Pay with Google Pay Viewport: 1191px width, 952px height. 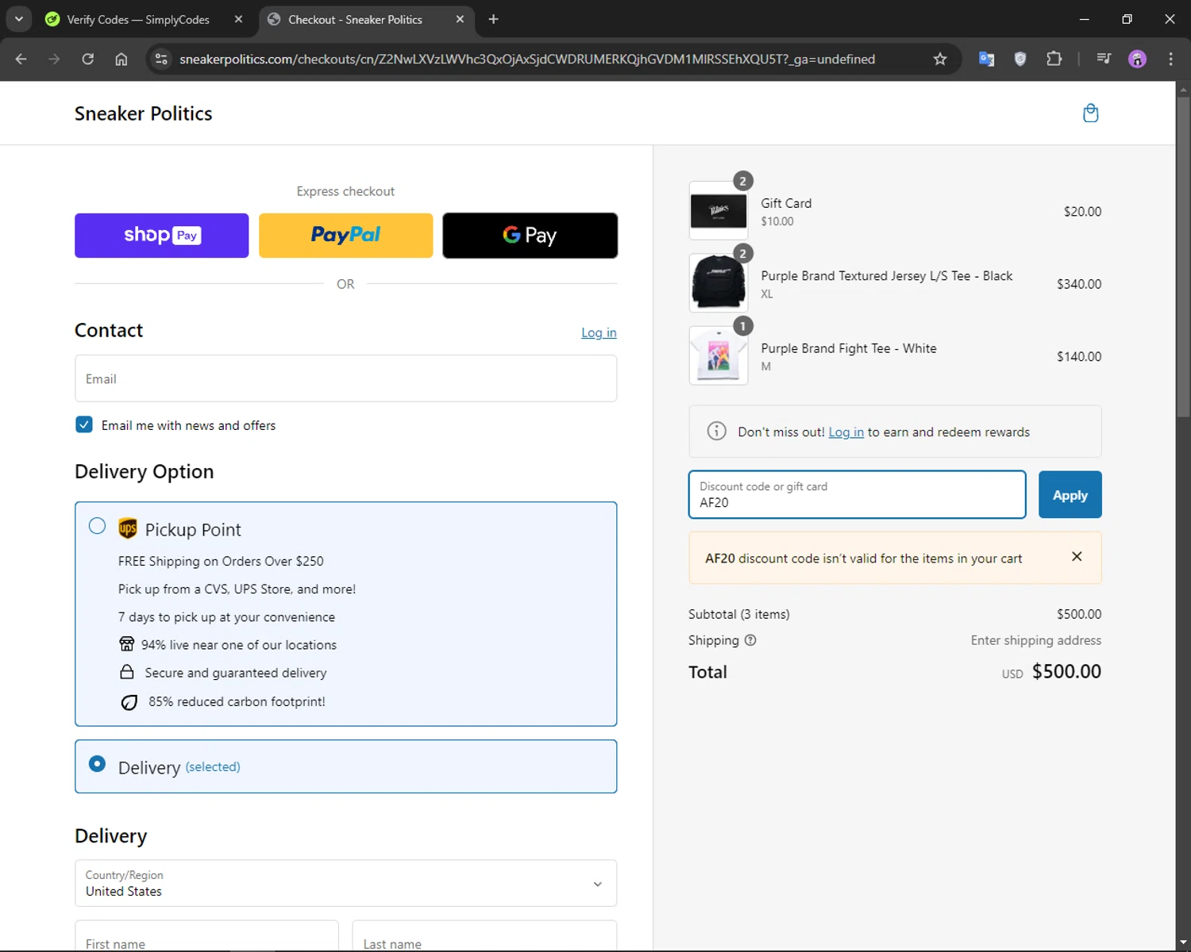point(530,236)
